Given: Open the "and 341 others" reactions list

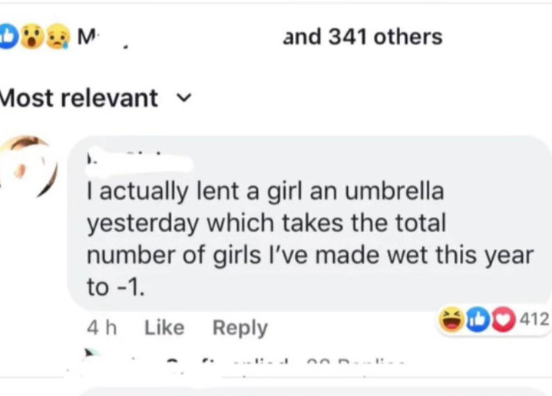Looking at the screenshot, I should click(x=362, y=37).
